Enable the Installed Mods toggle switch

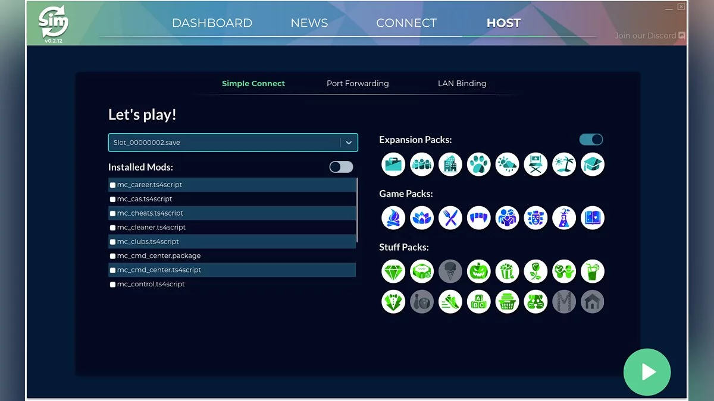click(x=341, y=167)
